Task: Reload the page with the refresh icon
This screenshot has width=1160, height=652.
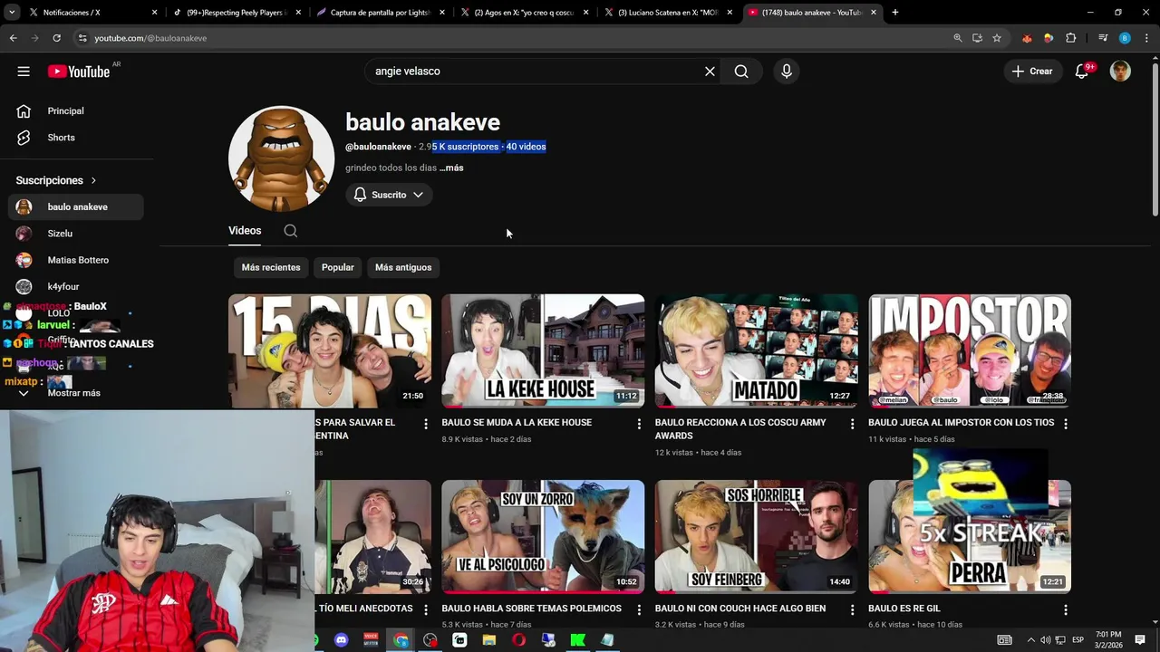Action: coord(56,38)
